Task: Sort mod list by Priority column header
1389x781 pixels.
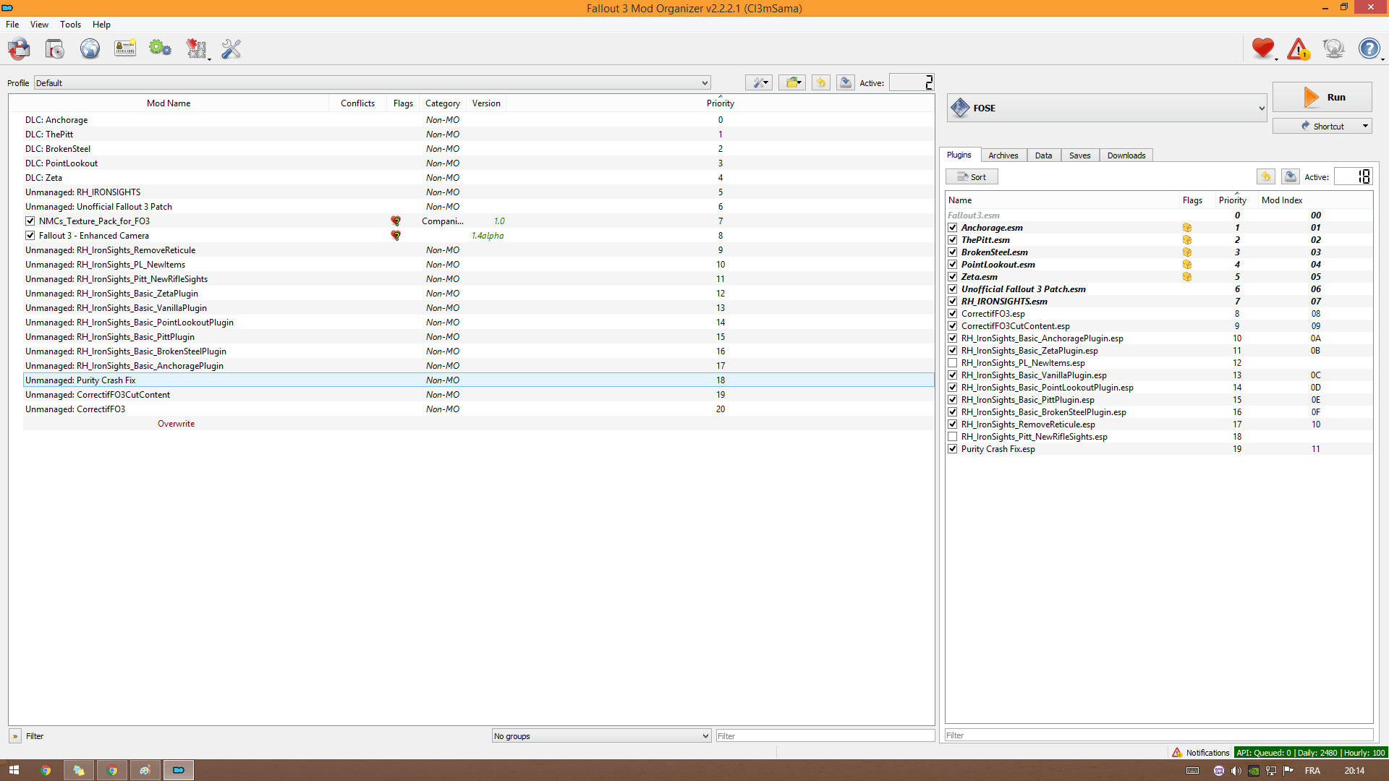Action: click(x=720, y=103)
